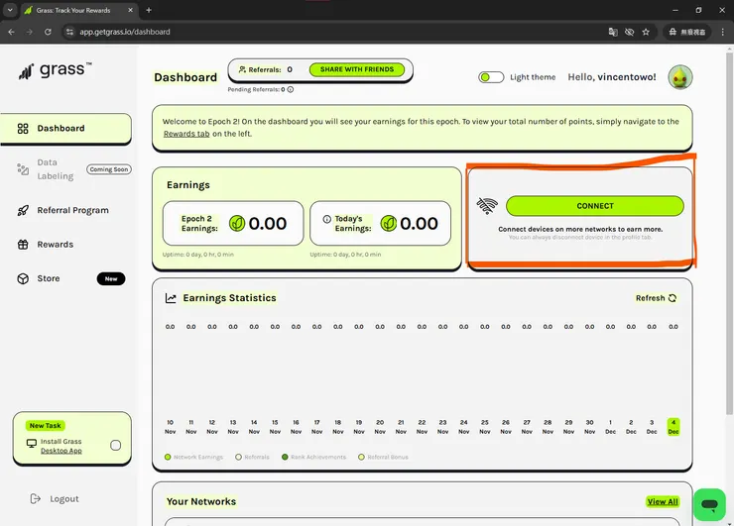Click the disconnected wifi icon
This screenshot has height=526, width=734.
click(x=487, y=206)
